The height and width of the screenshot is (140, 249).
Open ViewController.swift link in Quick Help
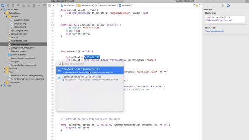pos(214,31)
